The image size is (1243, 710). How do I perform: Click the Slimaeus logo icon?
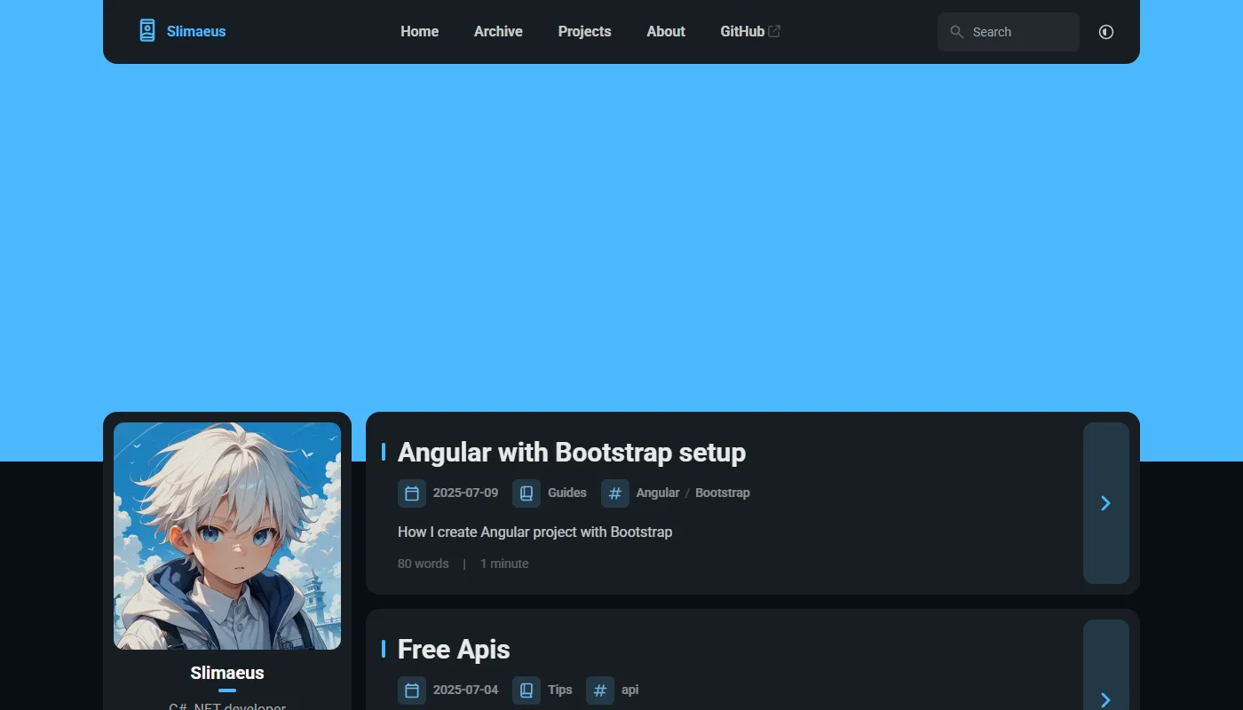point(147,31)
